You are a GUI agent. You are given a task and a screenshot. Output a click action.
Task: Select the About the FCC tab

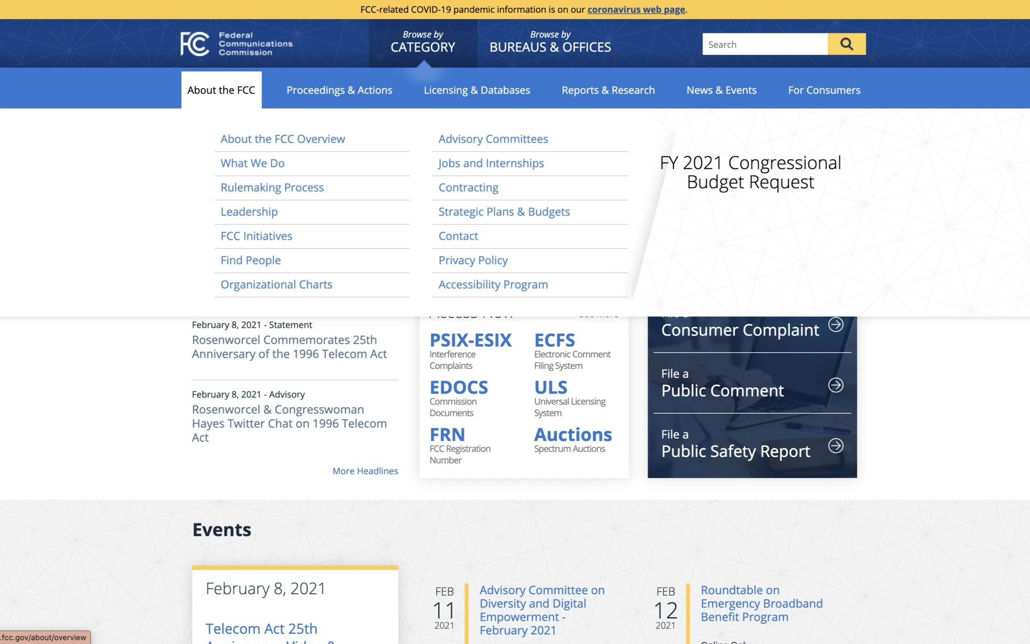tap(221, 90)
